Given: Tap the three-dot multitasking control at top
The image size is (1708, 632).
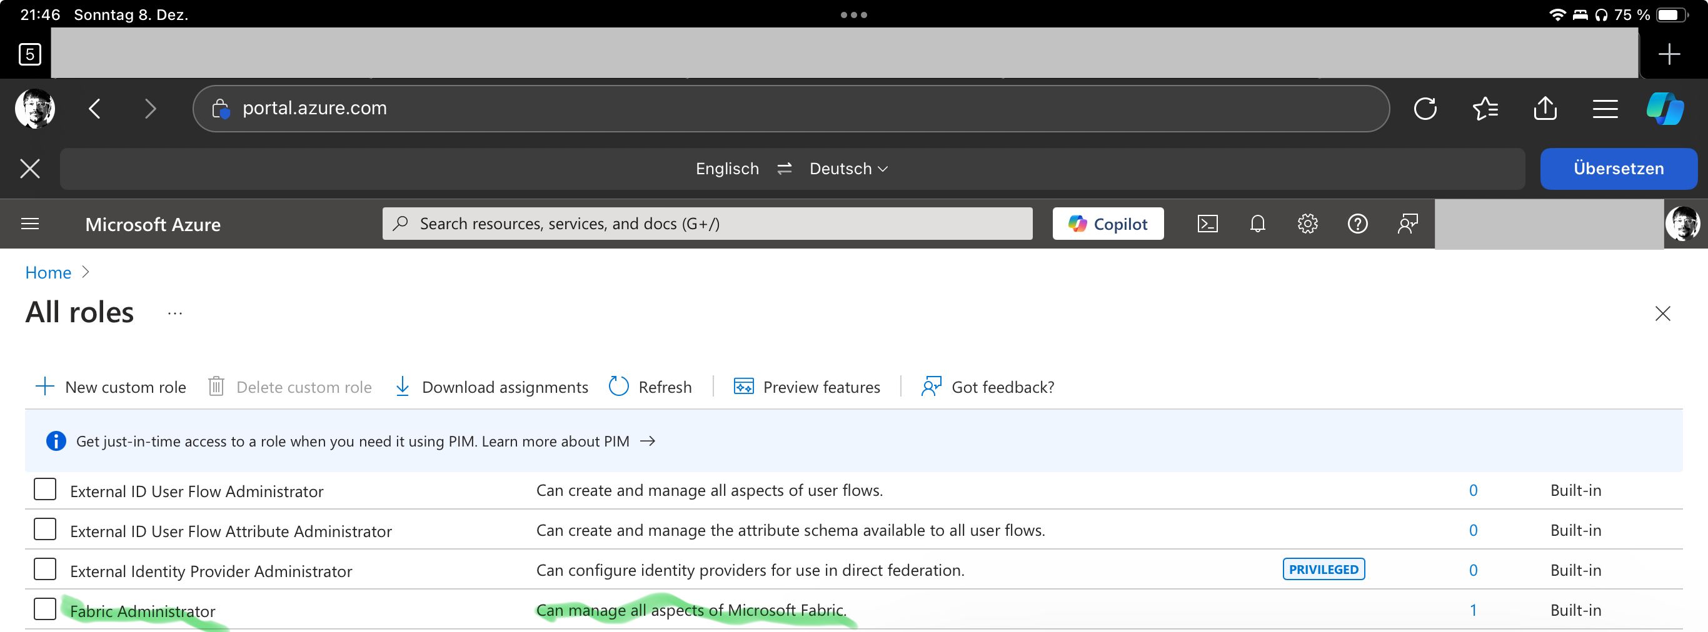Looking at the screenshot, I should (853, 14).
